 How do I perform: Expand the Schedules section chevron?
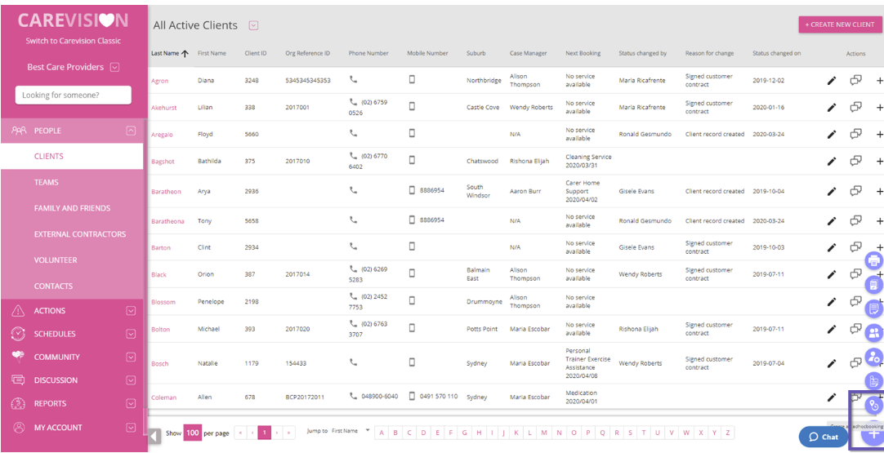pyautogui.click(x=131, y=334)
